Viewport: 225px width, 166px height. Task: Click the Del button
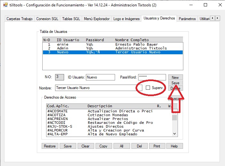(x=139, y=146)
